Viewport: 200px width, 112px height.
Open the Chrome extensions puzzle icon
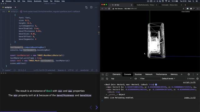(x=191, y=9)
